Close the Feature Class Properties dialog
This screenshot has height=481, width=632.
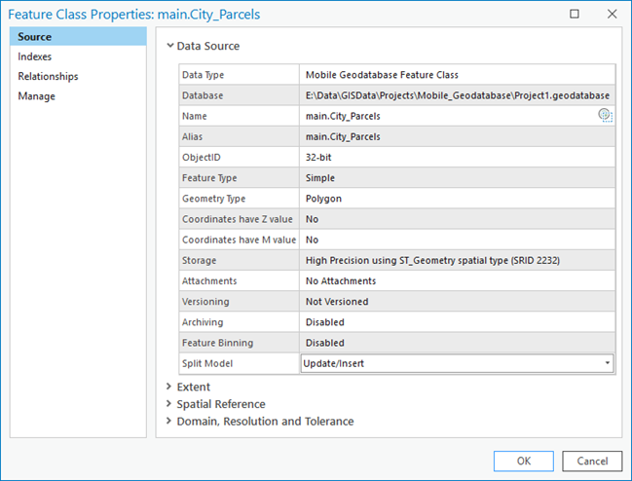click(611, 15)
